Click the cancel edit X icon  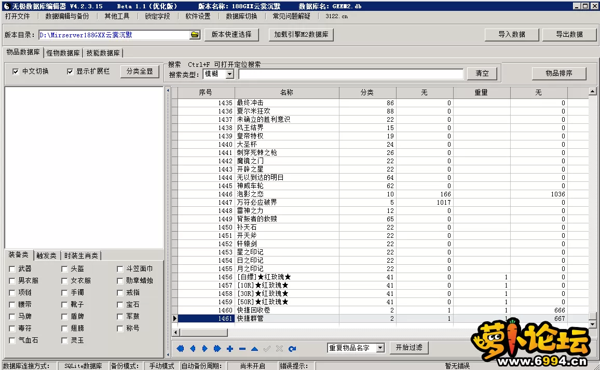[279, 348]
